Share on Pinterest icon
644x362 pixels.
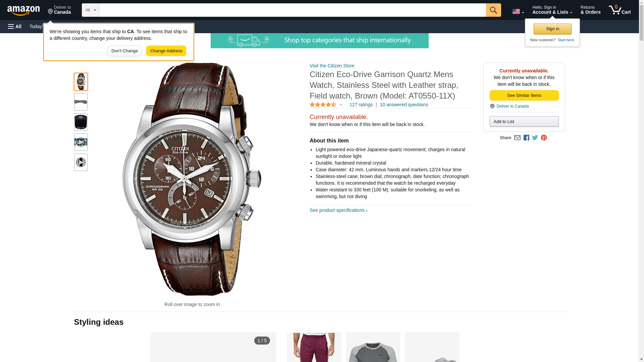click(x=544, y=138)
